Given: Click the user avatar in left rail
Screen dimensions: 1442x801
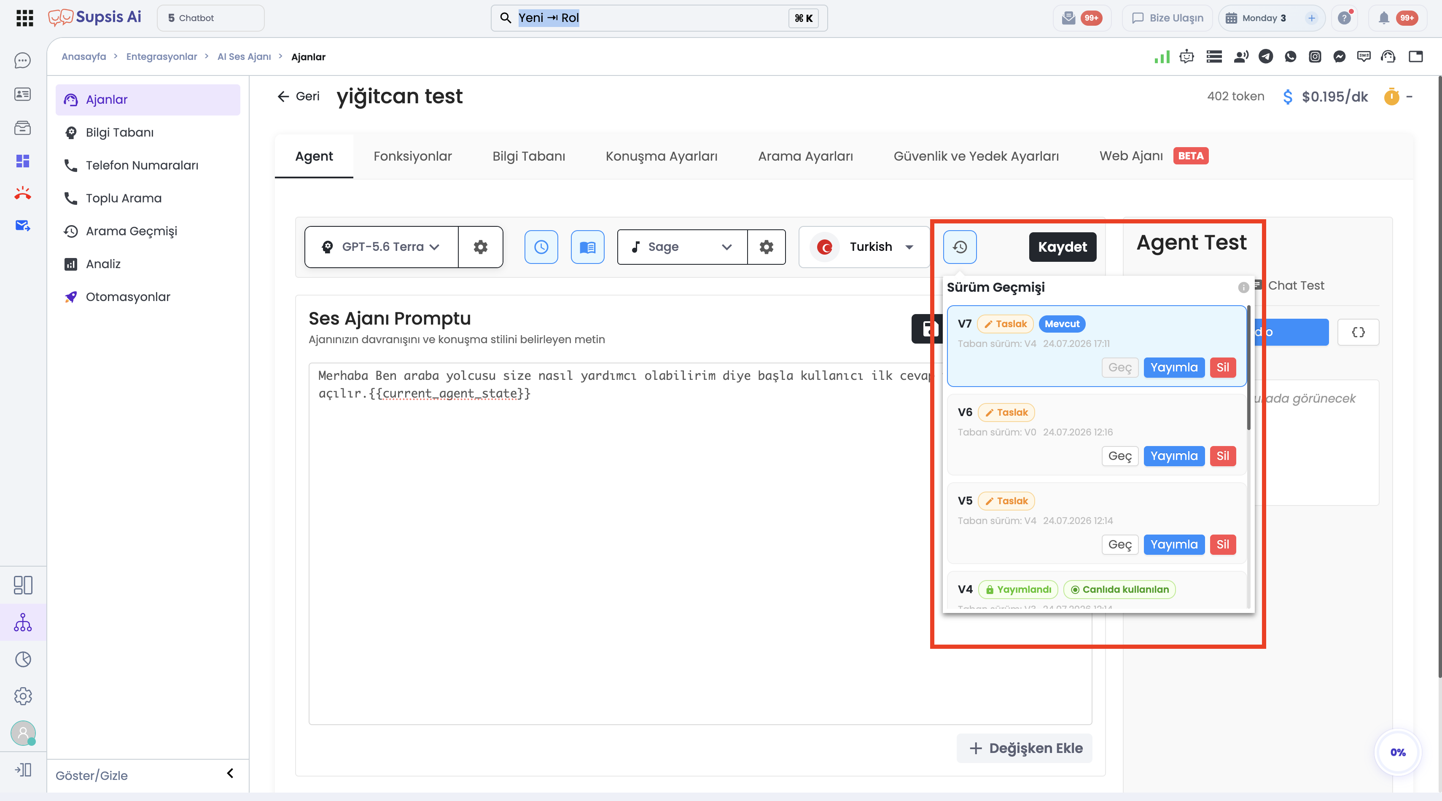Looking at the screenshot, I should (23, 733).
